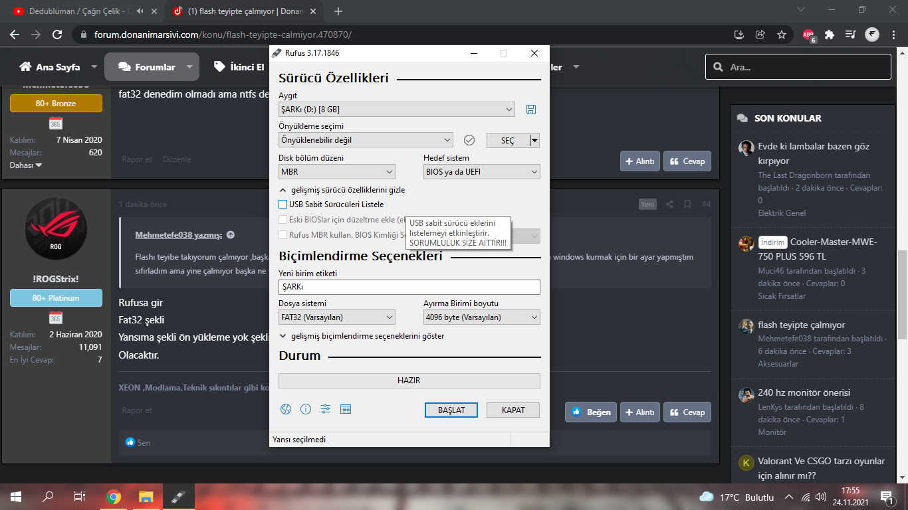This screenshot has height=510, width=908.
Task: Collapse gelişmiş sürücü özelliklerini gizle
Action: coord(342,190)
